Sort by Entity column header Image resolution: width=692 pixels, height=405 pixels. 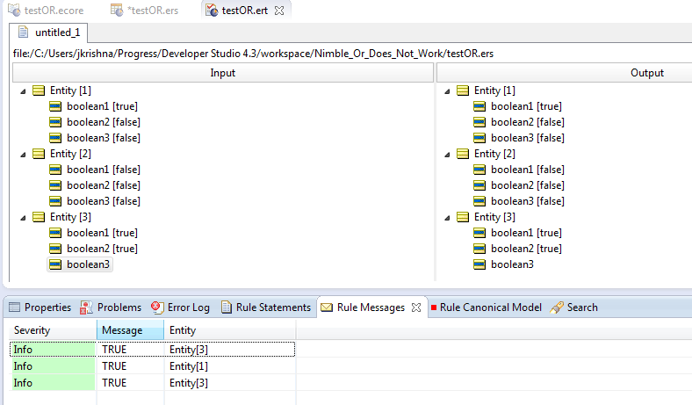tap(230, 330)
